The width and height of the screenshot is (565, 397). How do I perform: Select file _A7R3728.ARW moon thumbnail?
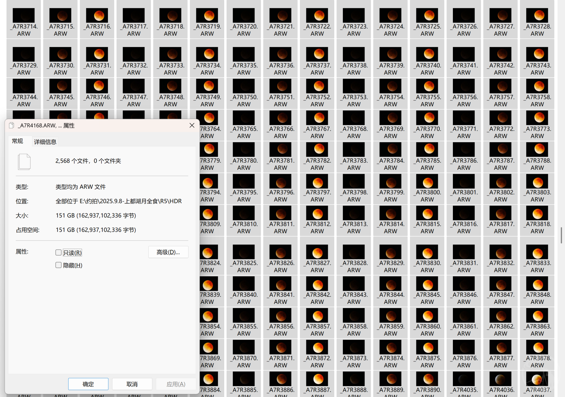[x=537, y=15]
